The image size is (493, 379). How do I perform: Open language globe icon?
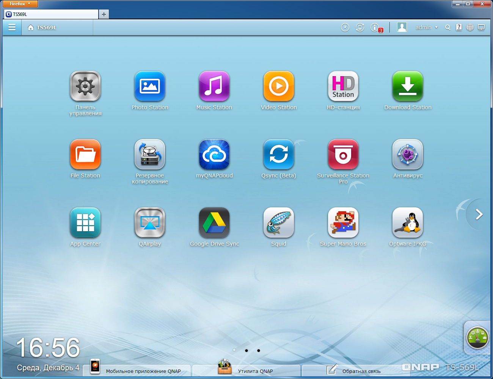coord(470,27)
